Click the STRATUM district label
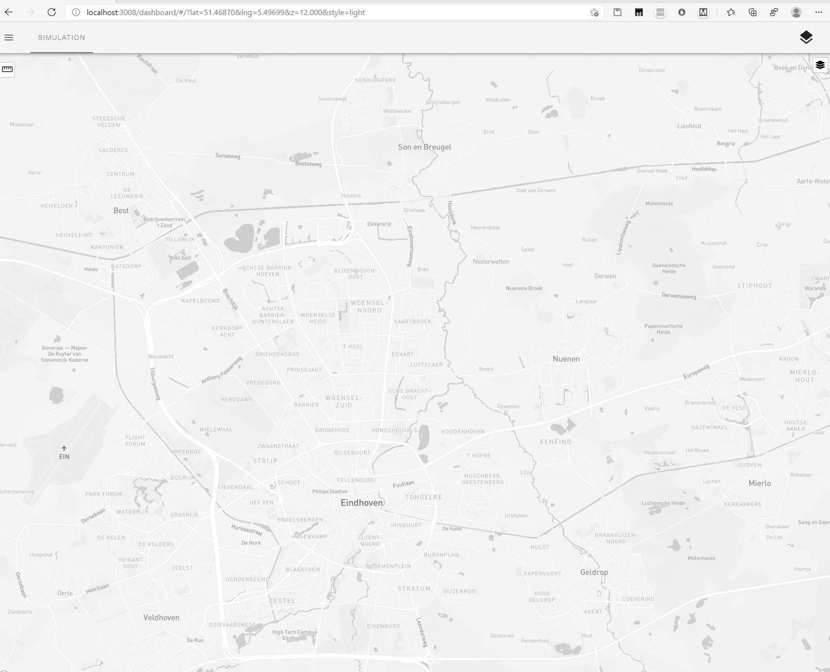The height and width of the screenshot is (672, 830). pos(414,589)
